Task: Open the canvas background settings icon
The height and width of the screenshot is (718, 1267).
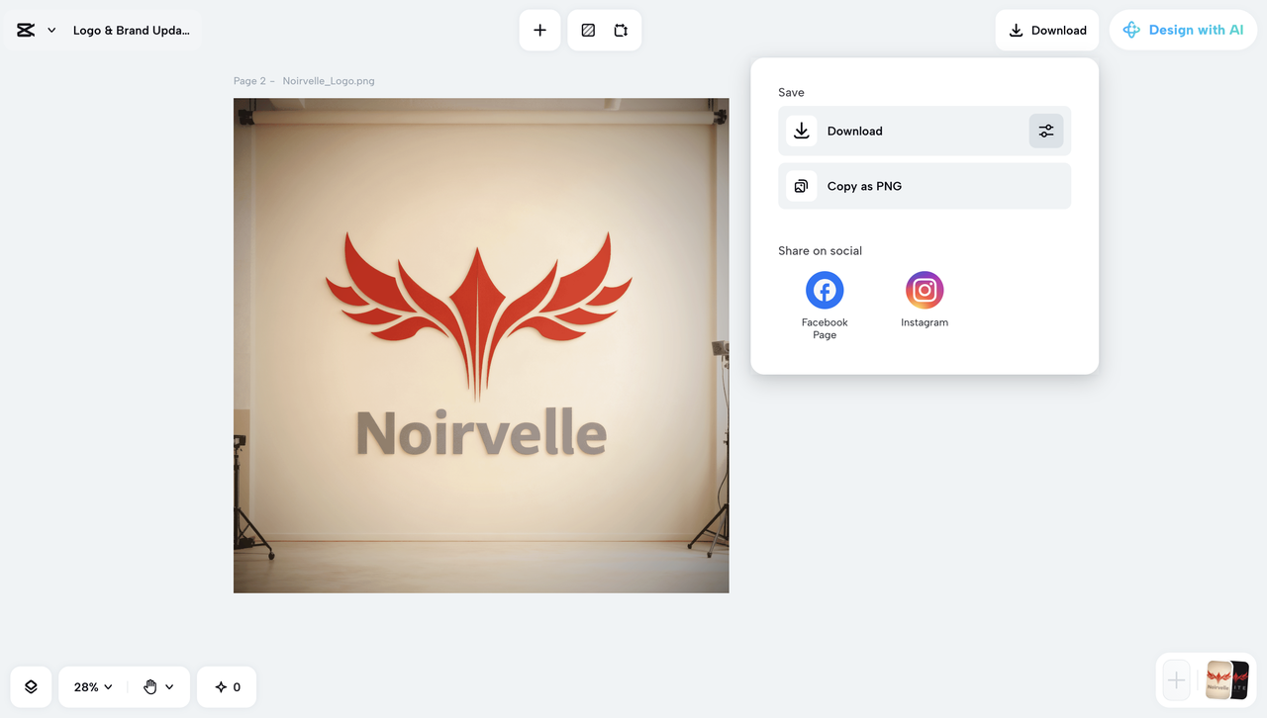Action: click(x=588, y=30)
